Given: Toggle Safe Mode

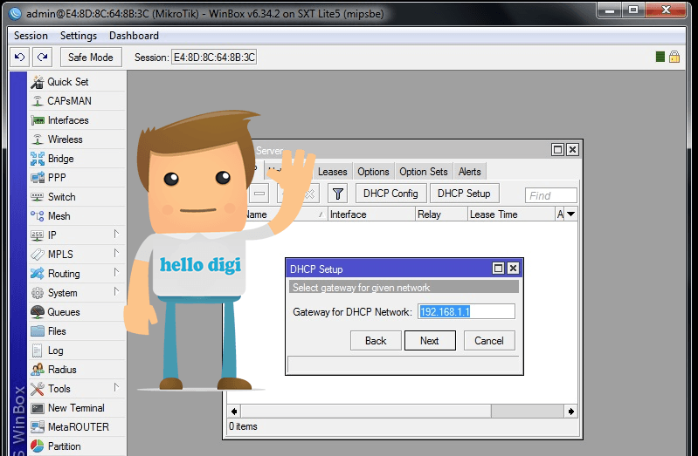Looking at the screenshot, I should 91,58.
